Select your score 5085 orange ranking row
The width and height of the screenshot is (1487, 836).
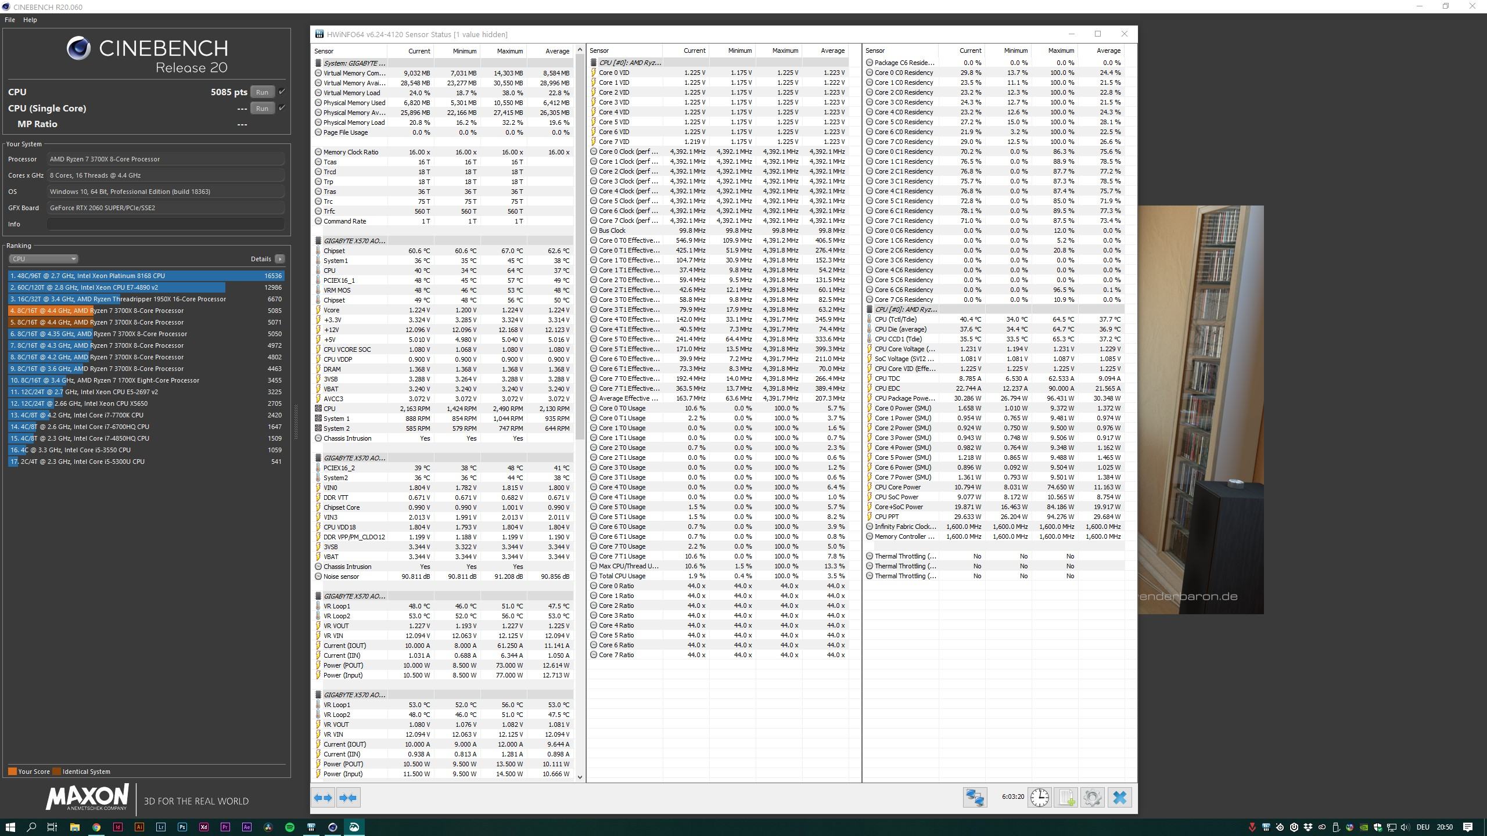click(x=146, y=311)
